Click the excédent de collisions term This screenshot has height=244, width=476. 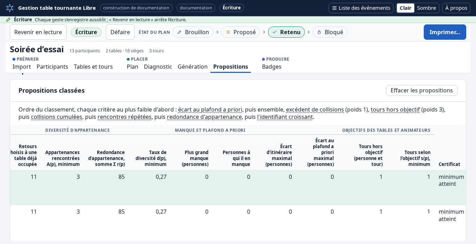pyautogui.click(x=315, y=109)
